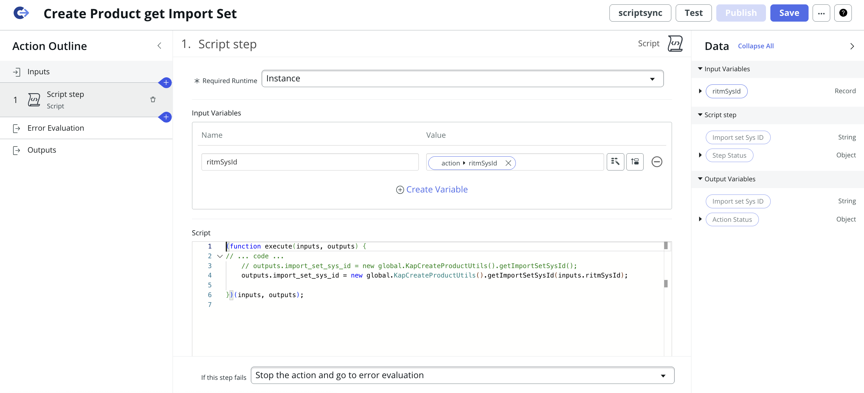Click Create Variable link
This screenshot has height=393, width=864.
pos(437,189)
